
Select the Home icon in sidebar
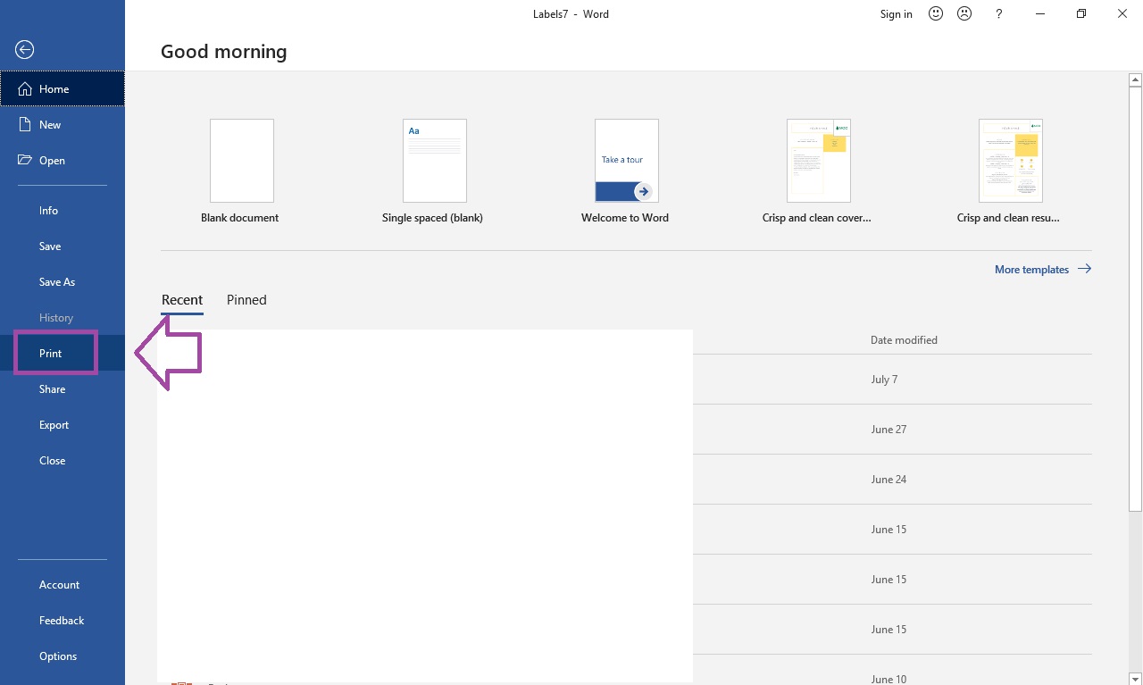tap(25, 89)
